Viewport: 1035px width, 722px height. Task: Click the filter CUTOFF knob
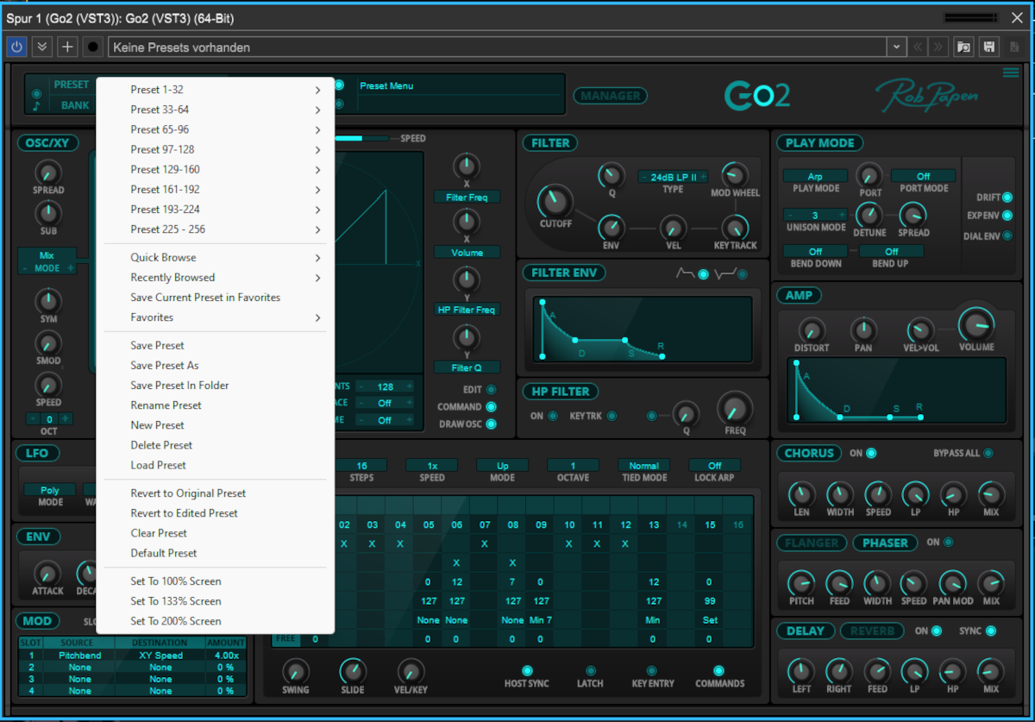point(555,203)
